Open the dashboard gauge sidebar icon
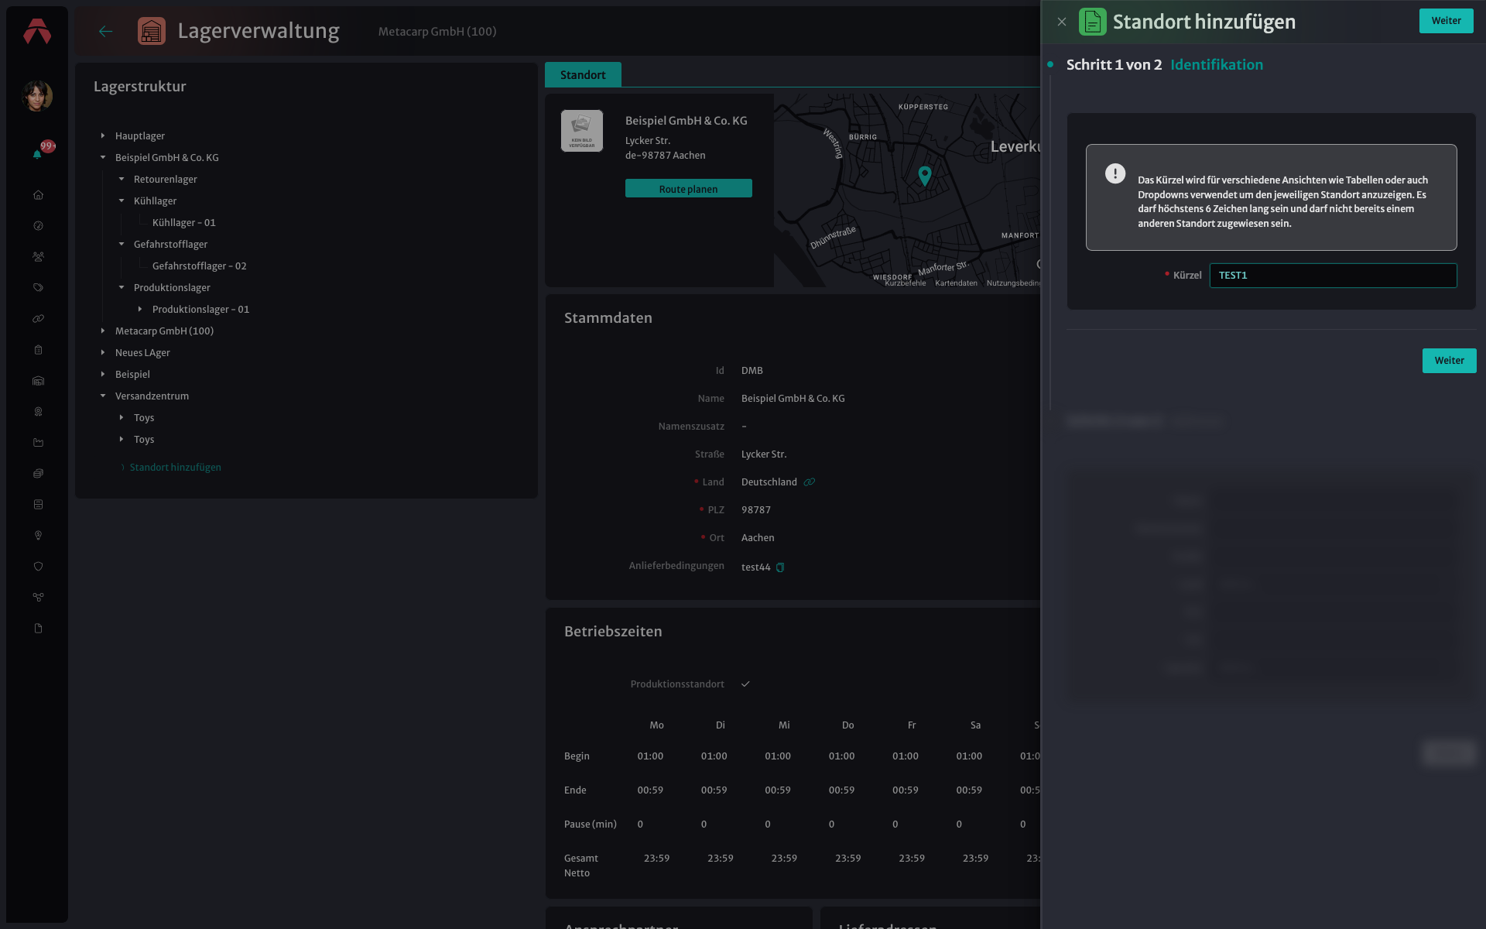Viewport: 1486px width, 929px height. (38, 226)
